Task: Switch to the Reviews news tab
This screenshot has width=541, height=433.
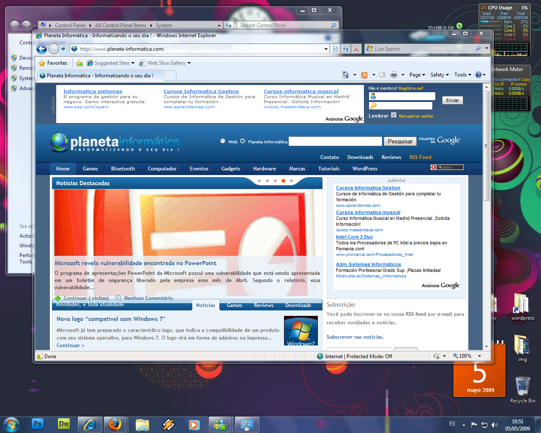Action: pos(263,305)
